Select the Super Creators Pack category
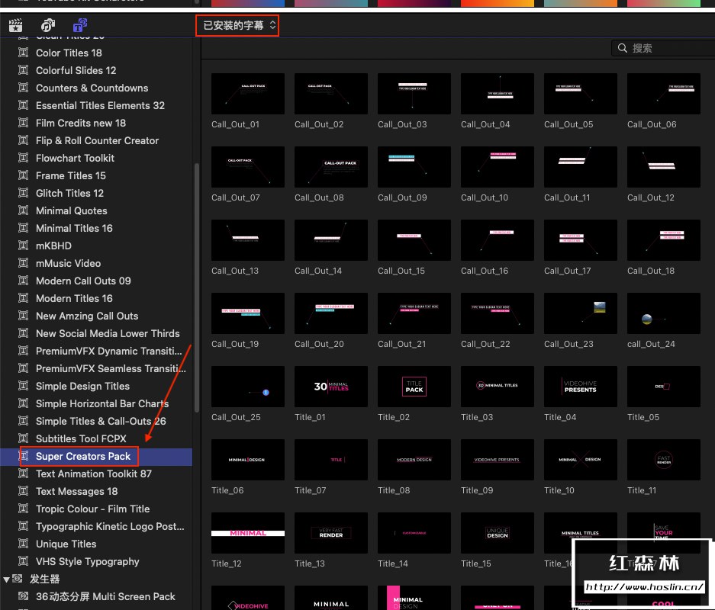This screenshot has width=715, height=610. point(83,457)
